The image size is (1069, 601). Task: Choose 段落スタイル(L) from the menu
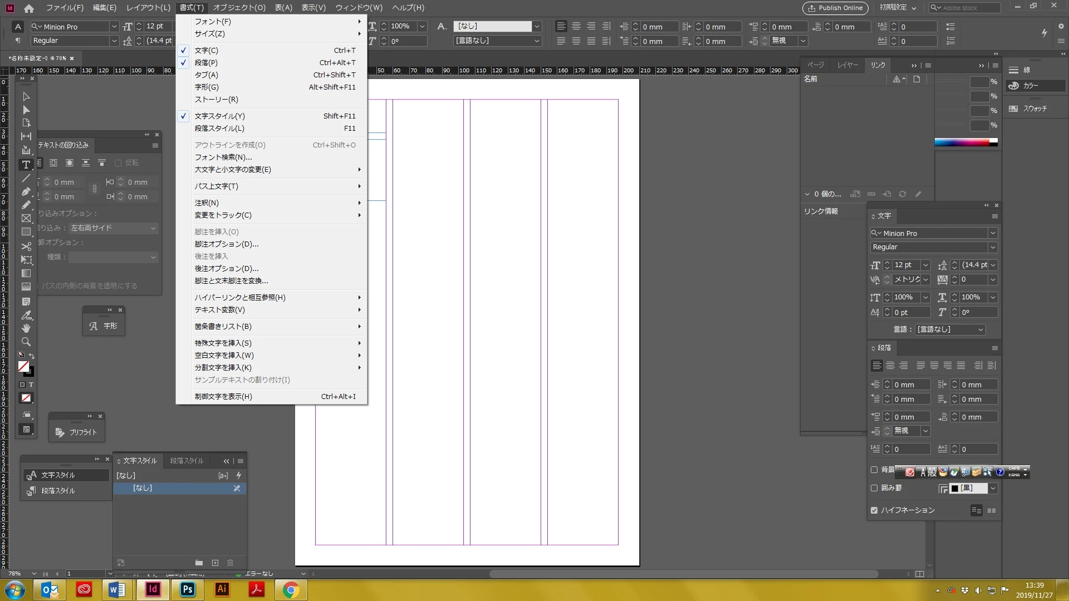219,128
